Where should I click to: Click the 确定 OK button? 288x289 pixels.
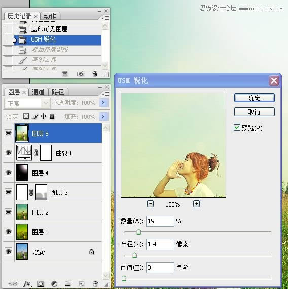click(x=255, y=98)
